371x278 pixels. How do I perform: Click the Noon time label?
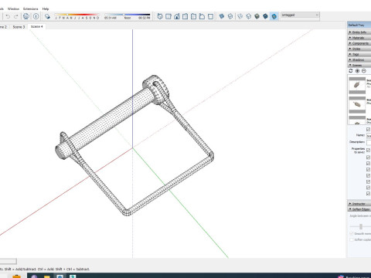point(128,18)
